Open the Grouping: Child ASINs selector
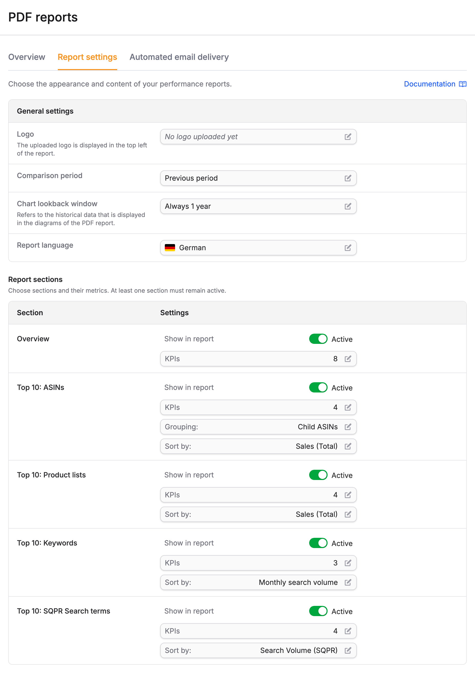Viewport: 475px width, 677px height. 258,427
